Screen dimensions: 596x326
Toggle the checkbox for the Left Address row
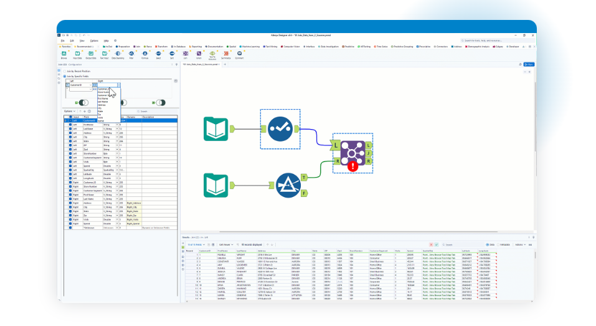(x=70, y=133)
